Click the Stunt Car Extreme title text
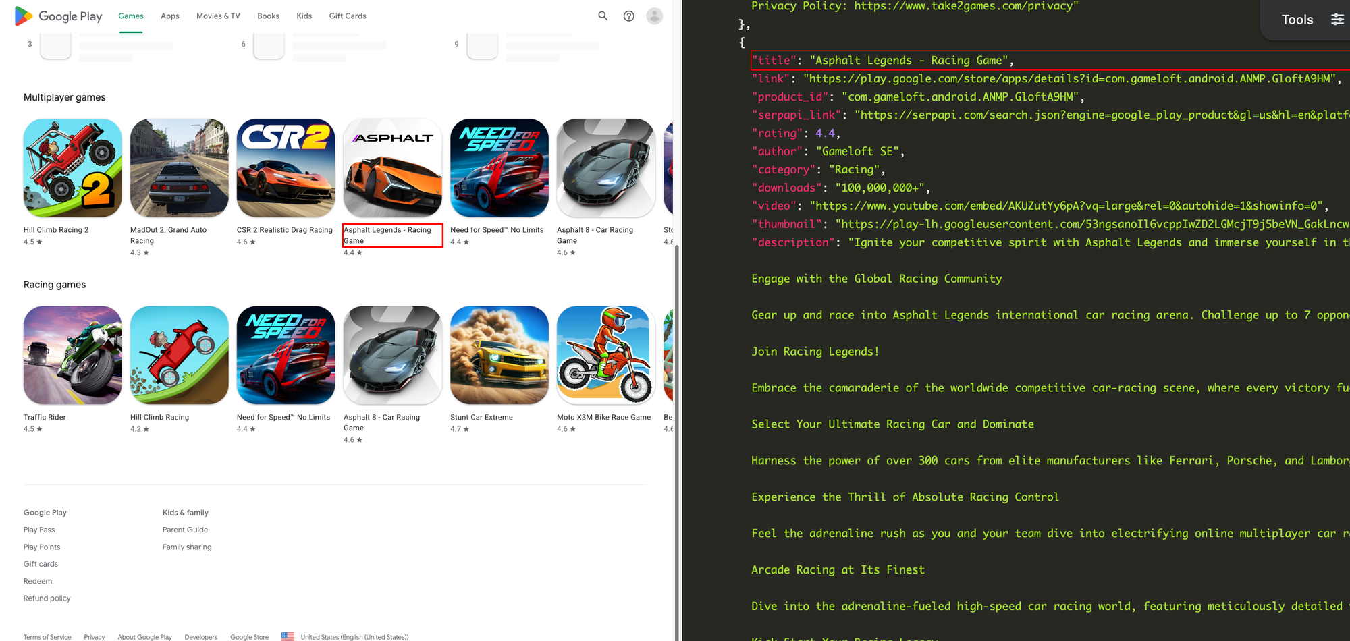 tap(481, 418)
